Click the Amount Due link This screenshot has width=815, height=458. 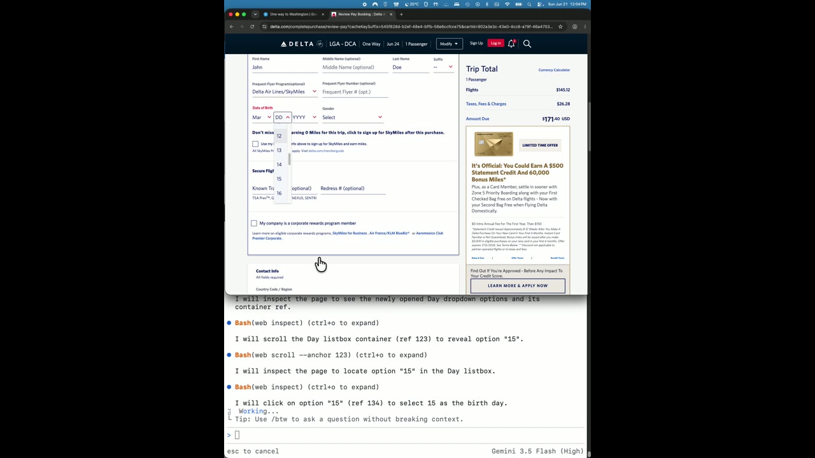(x=478, y=119)
